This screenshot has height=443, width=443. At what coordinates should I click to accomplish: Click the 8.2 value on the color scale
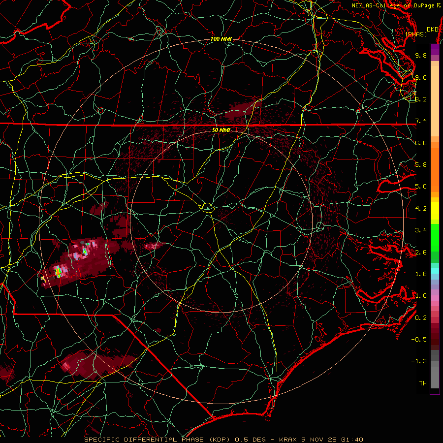click(x=421, y=99)
